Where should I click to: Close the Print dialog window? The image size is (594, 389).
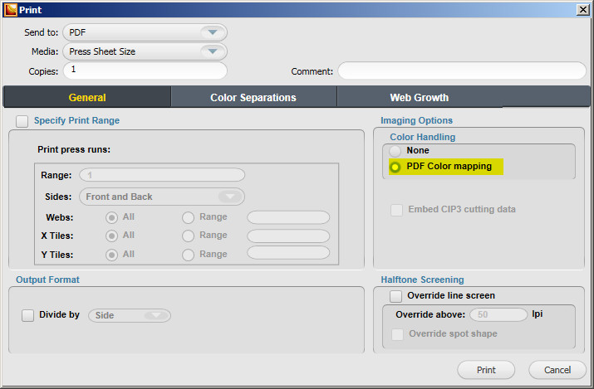pos(582,9)
